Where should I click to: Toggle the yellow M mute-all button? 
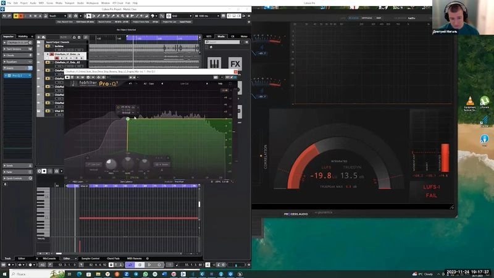coord(16,16)
